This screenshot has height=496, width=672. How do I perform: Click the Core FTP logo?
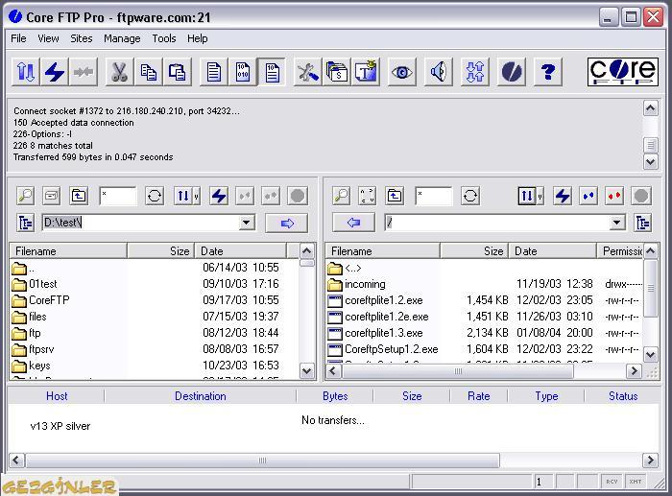point(623,72)
